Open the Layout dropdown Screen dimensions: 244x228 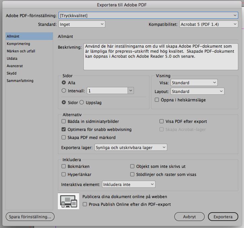pyautogui.click(x=198, y=91)
